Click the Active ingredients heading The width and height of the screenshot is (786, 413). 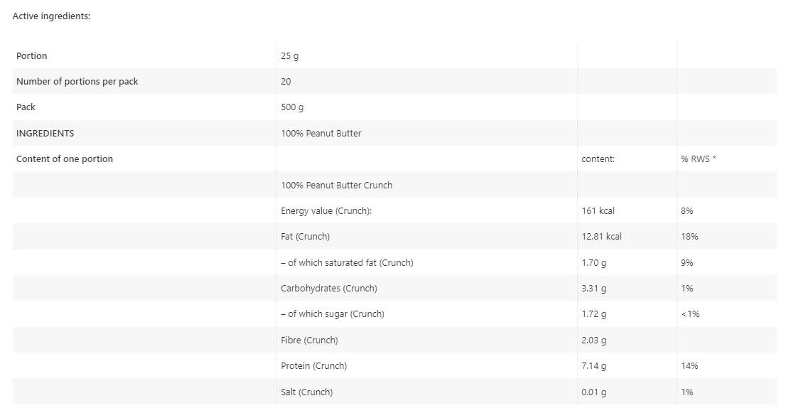point(51,16)
